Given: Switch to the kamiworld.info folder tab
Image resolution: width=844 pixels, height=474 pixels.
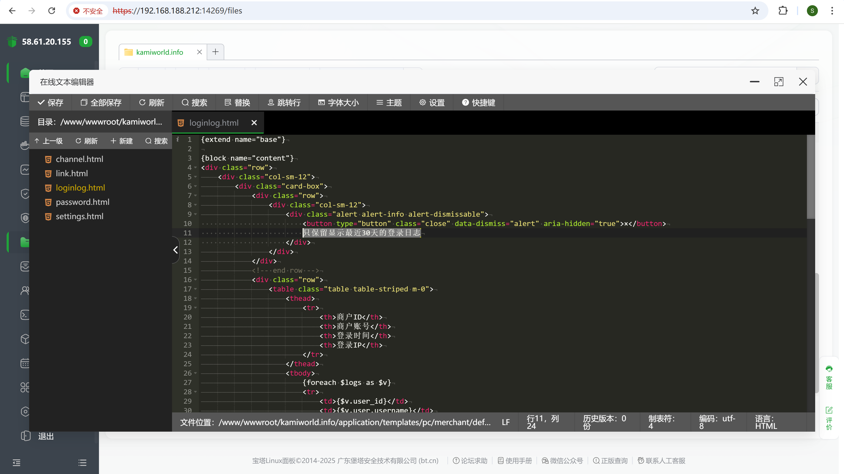Looking at the screenshot, I should click(x=159, y=52).
